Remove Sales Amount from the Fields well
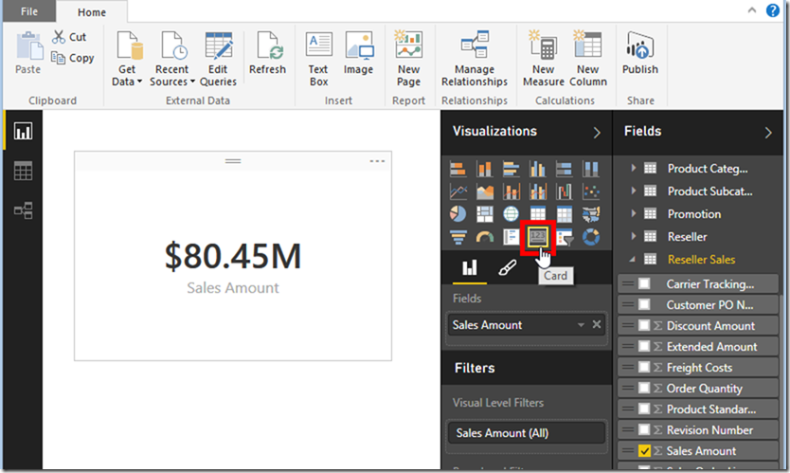Viewport: 790px width, 473px height. [x=597, y=325]
